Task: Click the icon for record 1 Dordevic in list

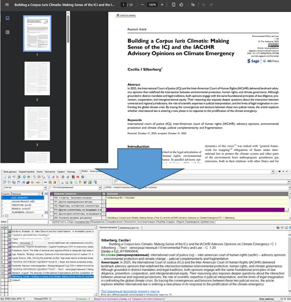Action: (x=10, y=232)
